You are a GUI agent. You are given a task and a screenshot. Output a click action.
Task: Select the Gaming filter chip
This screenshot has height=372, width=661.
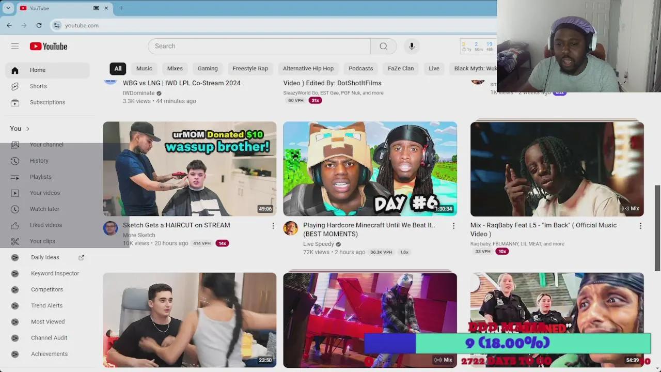click(x=208, y=68)
